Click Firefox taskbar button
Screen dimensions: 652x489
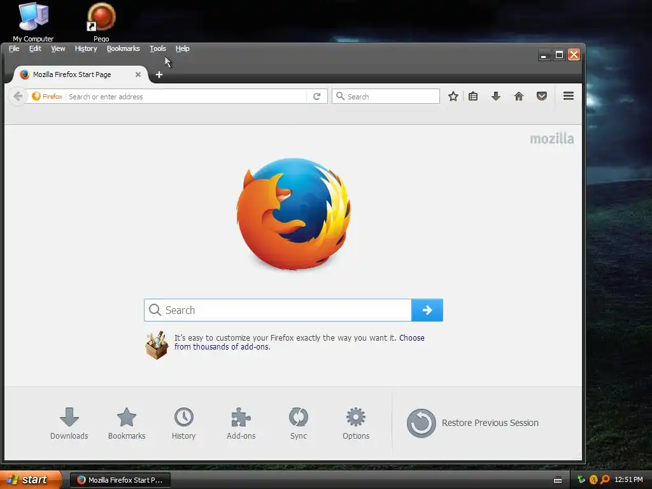click(120, 480)
